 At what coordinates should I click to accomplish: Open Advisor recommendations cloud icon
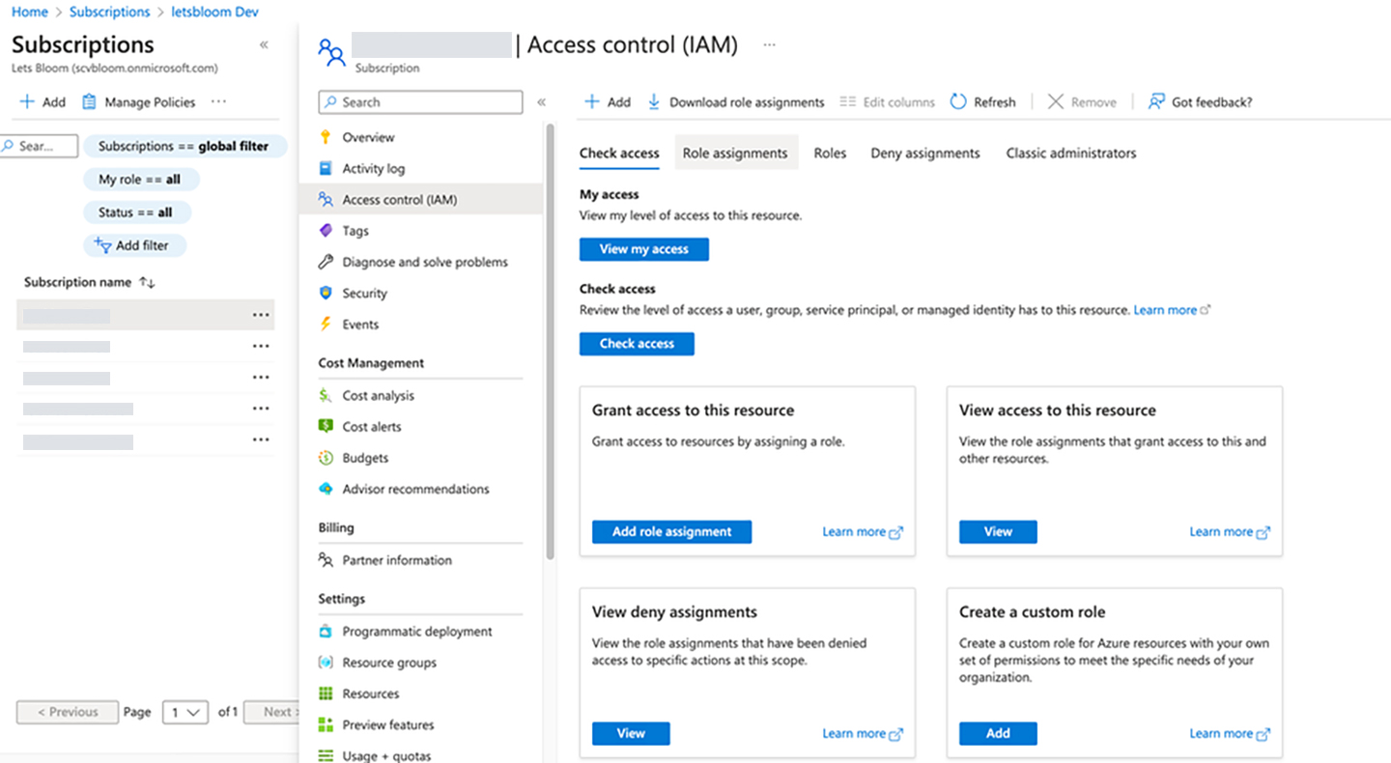[326, 489]
